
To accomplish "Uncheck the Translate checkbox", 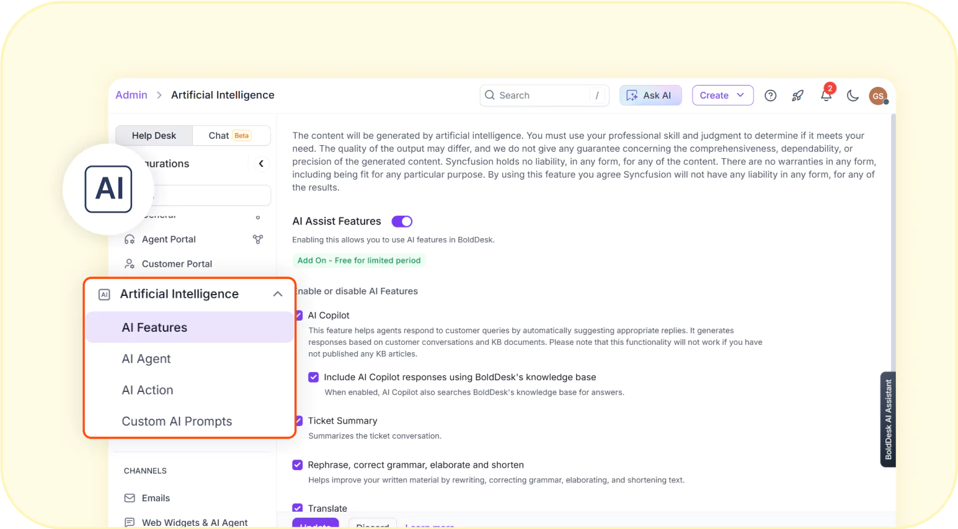I will pyautogui.click(x=298, y=508).
